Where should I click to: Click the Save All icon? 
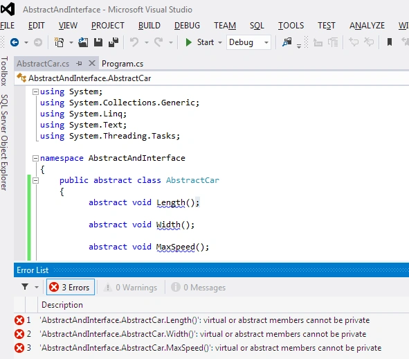[113, 42]
